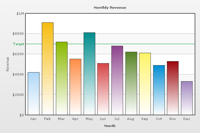The image size is (200, 133).
Task: Click the Sep month label
Action: (x=144, y=119)
